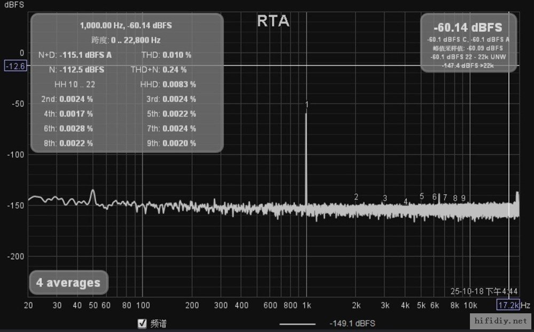The height and width of the screenshot is (332, 534).
Task: Click the 1k label on frequency axis
Action: (x=306, y=305)
